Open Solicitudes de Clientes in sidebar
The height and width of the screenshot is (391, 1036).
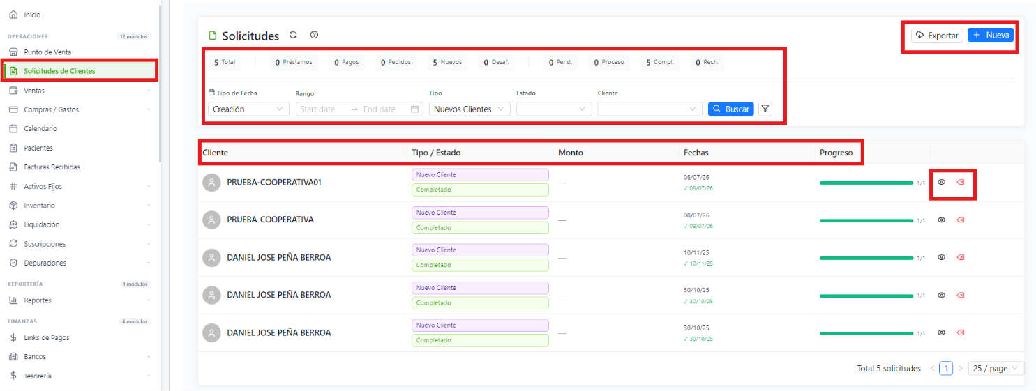click(x=80, y=71)
